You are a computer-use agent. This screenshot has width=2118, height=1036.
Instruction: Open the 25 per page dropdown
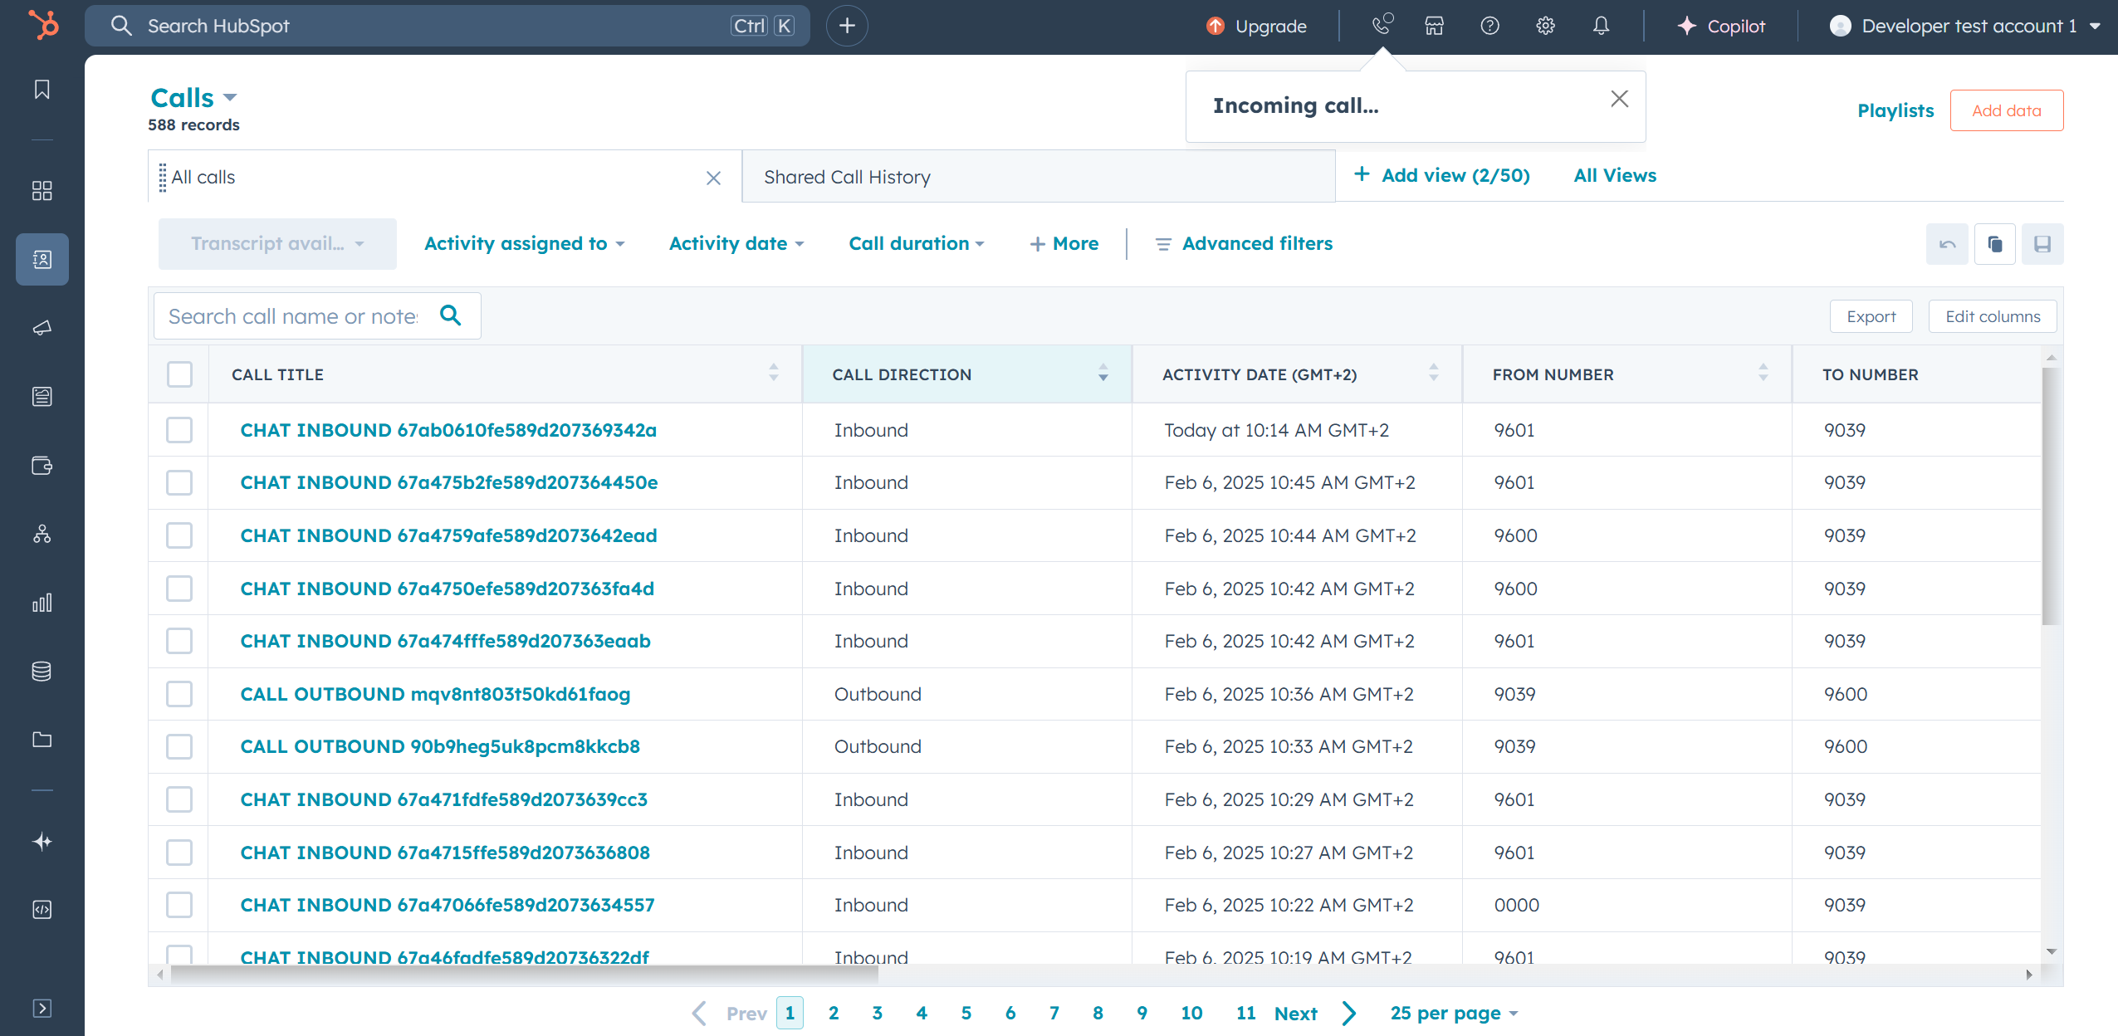coord(1454,1014)
